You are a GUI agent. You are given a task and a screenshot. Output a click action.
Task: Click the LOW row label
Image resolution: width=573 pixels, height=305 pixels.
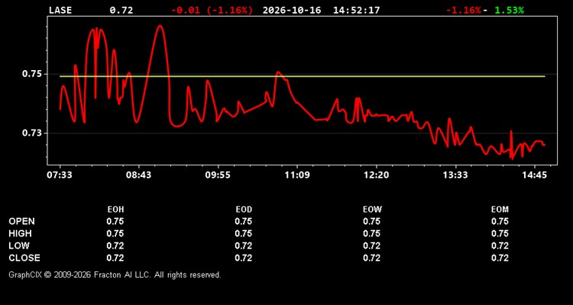[19, 246]
